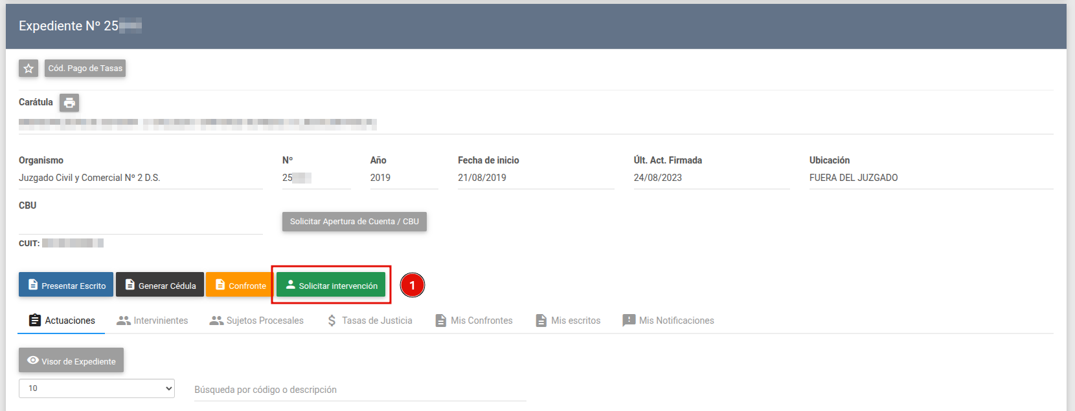The image size is (1075, 411).
Task: Click the star favorite icon
Action: (x=28, y=68)
